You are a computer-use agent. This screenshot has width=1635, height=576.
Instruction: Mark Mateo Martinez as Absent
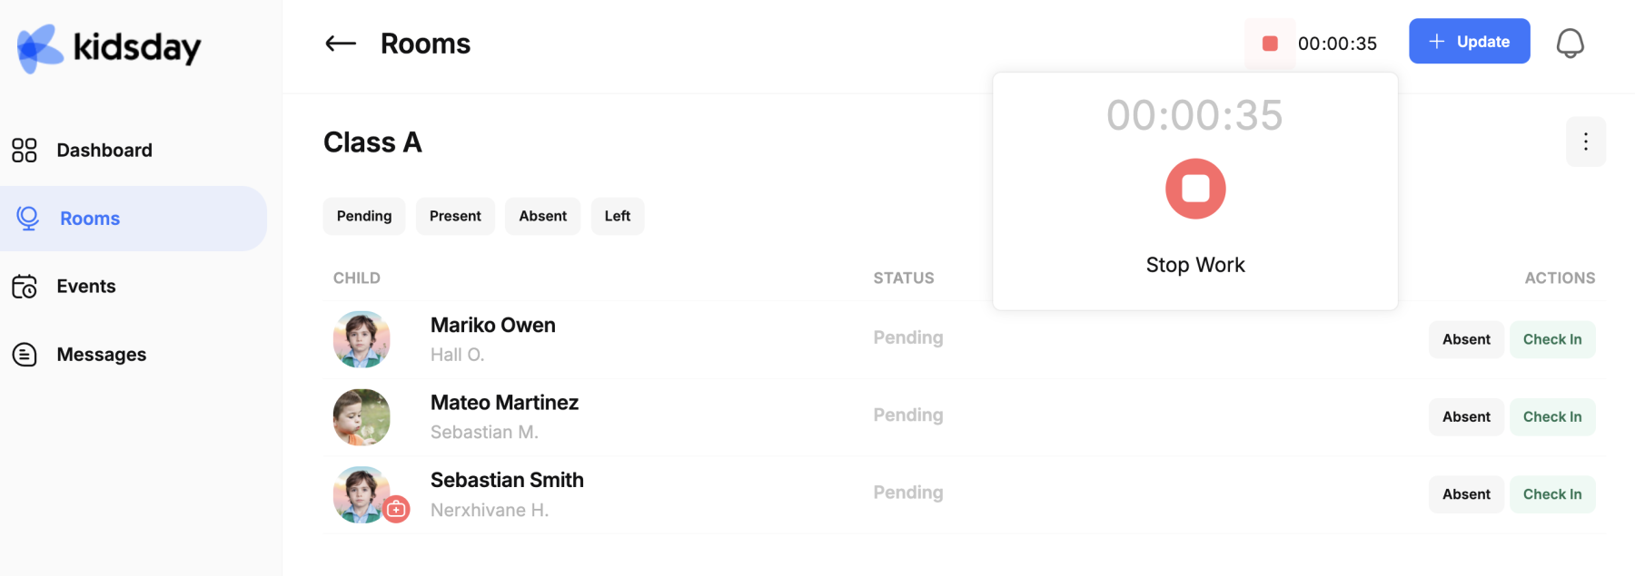[1466, 417]
